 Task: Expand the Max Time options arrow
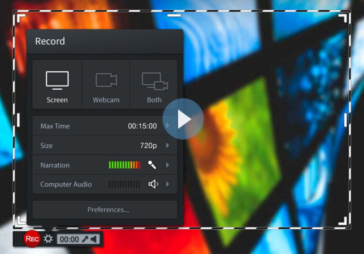pyautogui.click(x=167, y=126)
